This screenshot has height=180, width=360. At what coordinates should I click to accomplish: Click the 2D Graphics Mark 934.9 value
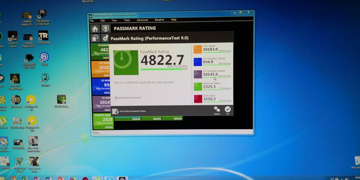(x=208, y=62)
